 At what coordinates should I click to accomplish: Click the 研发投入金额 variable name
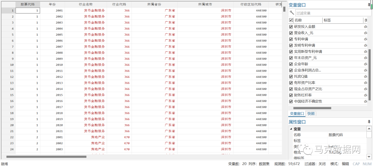point(305,27)
